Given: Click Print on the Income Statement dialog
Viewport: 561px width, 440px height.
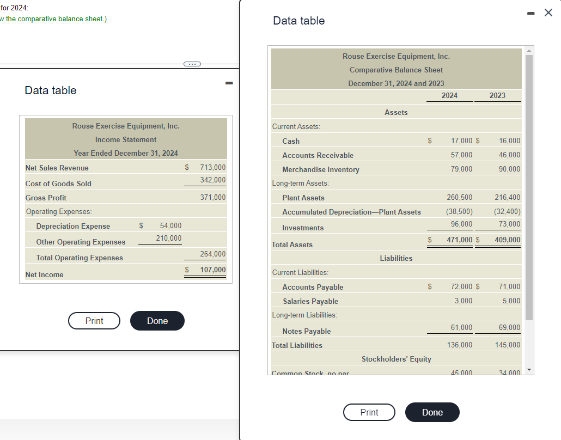Looking at the screenshot, I should click(94, 321).
